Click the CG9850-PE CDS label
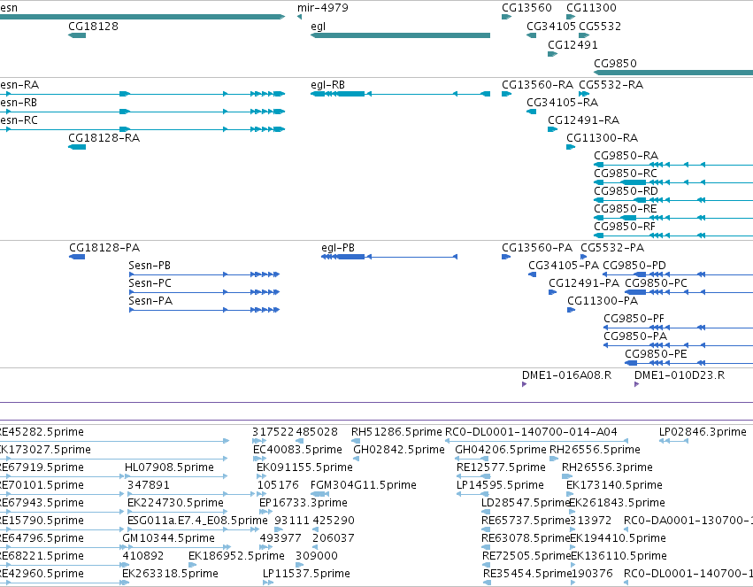The width and height of the screenshot is (753, 587). tap(656, 354)
